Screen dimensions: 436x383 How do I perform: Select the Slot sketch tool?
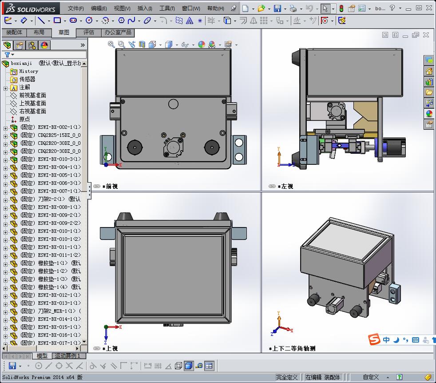[x=73, y=20]
